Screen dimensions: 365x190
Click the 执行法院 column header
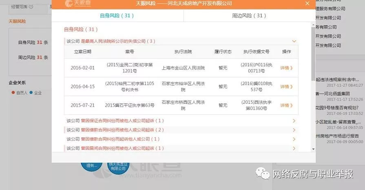(x=183, y=52)
